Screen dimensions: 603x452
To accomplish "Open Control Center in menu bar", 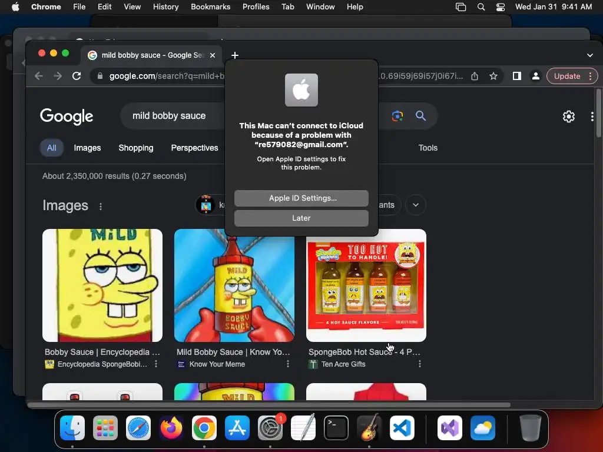I will coord(501,7).
